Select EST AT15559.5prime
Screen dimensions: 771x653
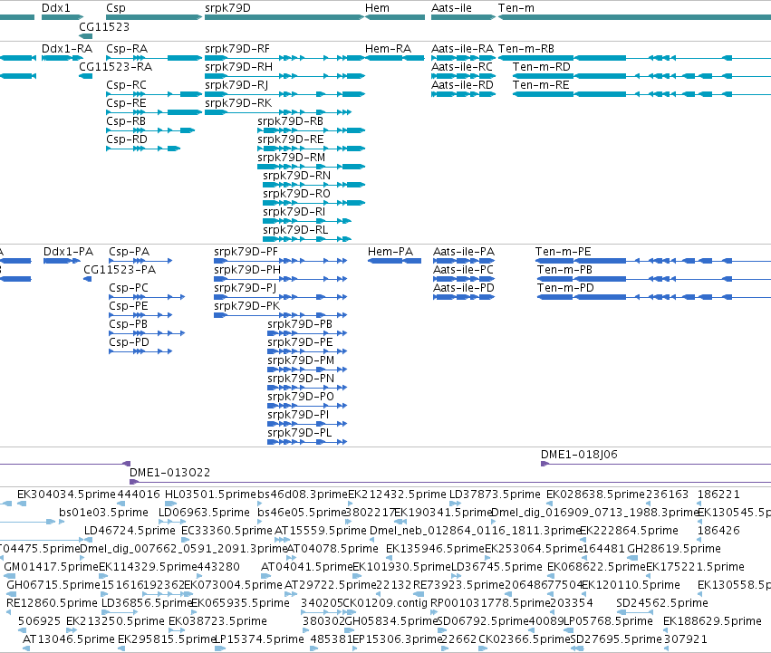(283, 540)
